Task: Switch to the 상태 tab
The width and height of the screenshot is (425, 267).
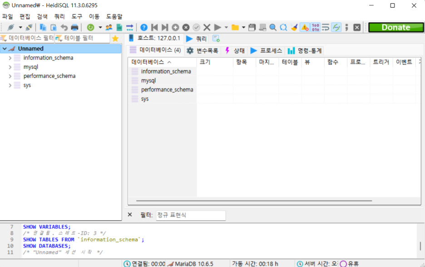Action: (235, 51)
